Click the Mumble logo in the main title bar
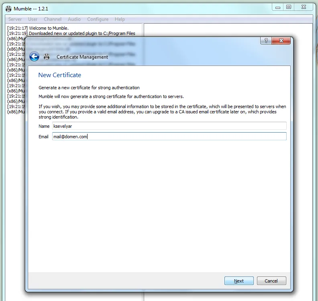318x301 pixels. click(x=8, y=9)
